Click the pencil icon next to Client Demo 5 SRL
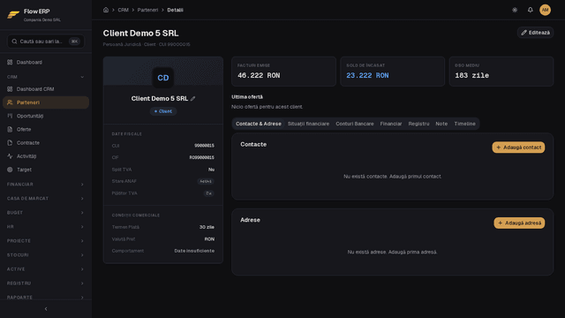This screenshot has height=318, width=565. click(x=192, y=98)
